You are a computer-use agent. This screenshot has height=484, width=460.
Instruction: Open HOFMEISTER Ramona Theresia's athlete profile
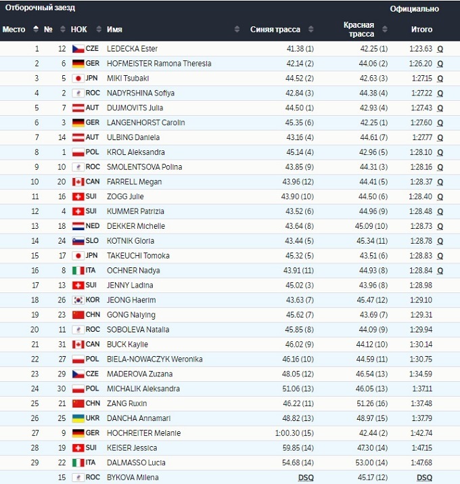(x=159, y=64)
